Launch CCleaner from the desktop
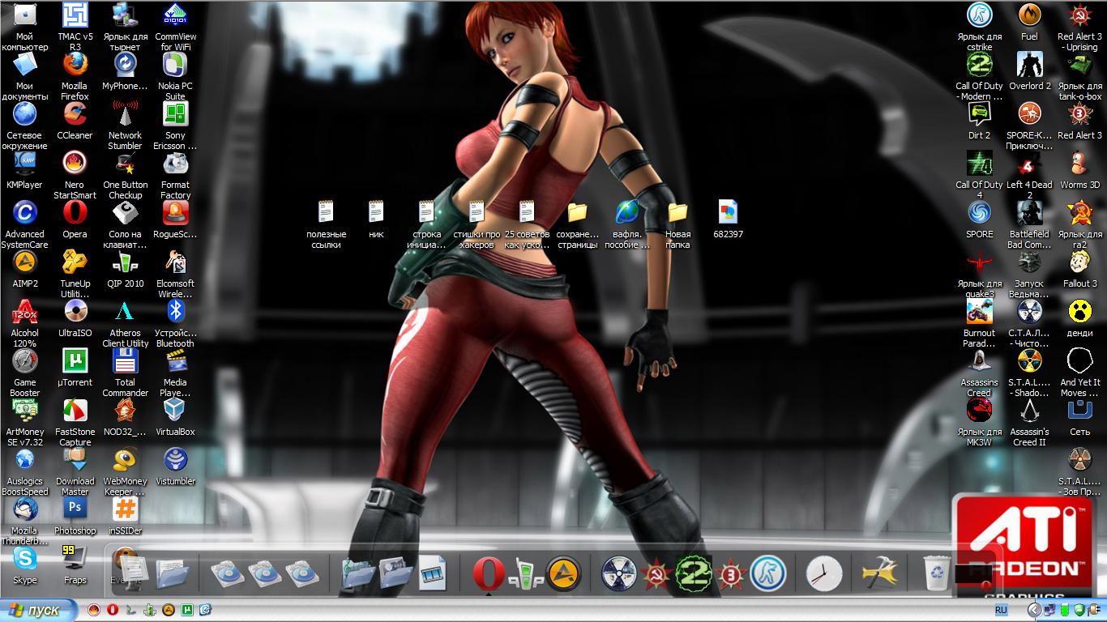 pos(75,114)
